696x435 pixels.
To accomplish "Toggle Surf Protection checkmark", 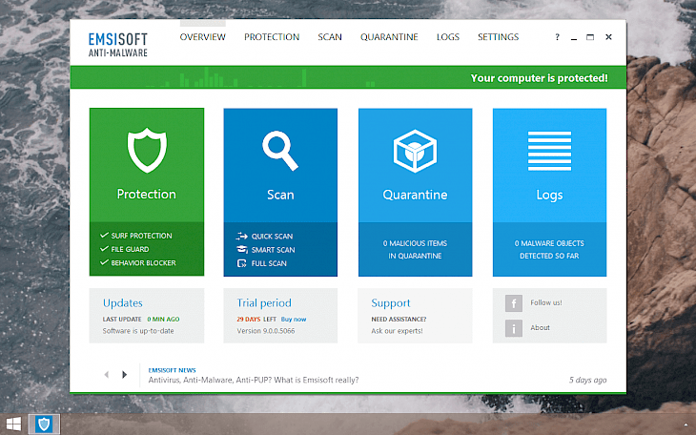I will [104, 235].
